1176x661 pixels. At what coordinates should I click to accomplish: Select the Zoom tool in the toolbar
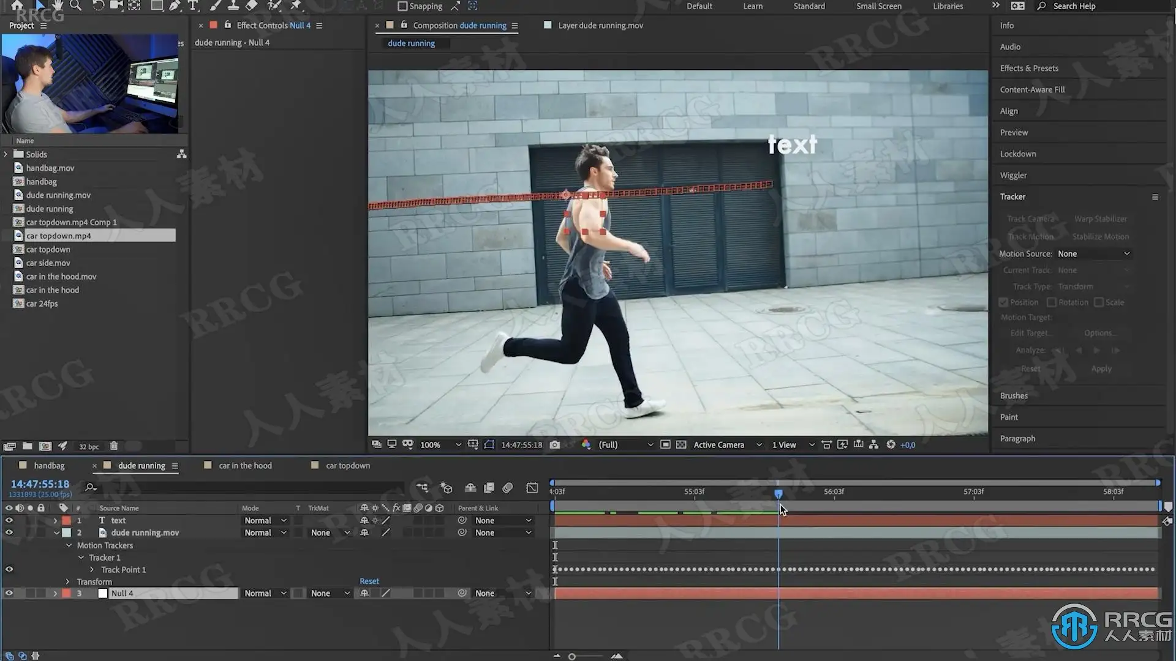[75, 6]
